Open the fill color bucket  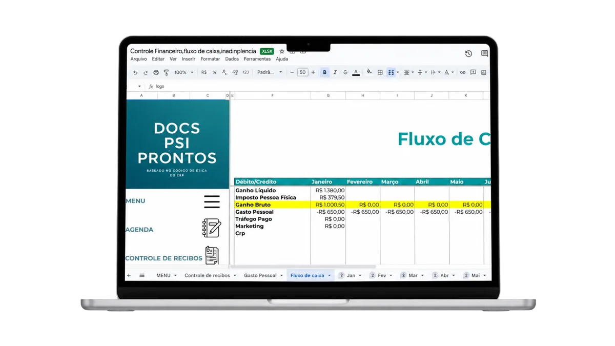tap(369, 72)
